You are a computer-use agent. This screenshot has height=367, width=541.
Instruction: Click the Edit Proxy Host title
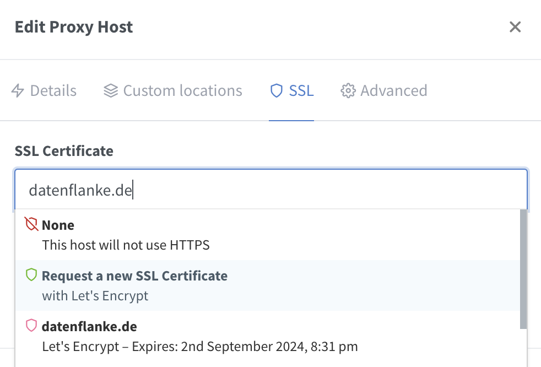73,27
